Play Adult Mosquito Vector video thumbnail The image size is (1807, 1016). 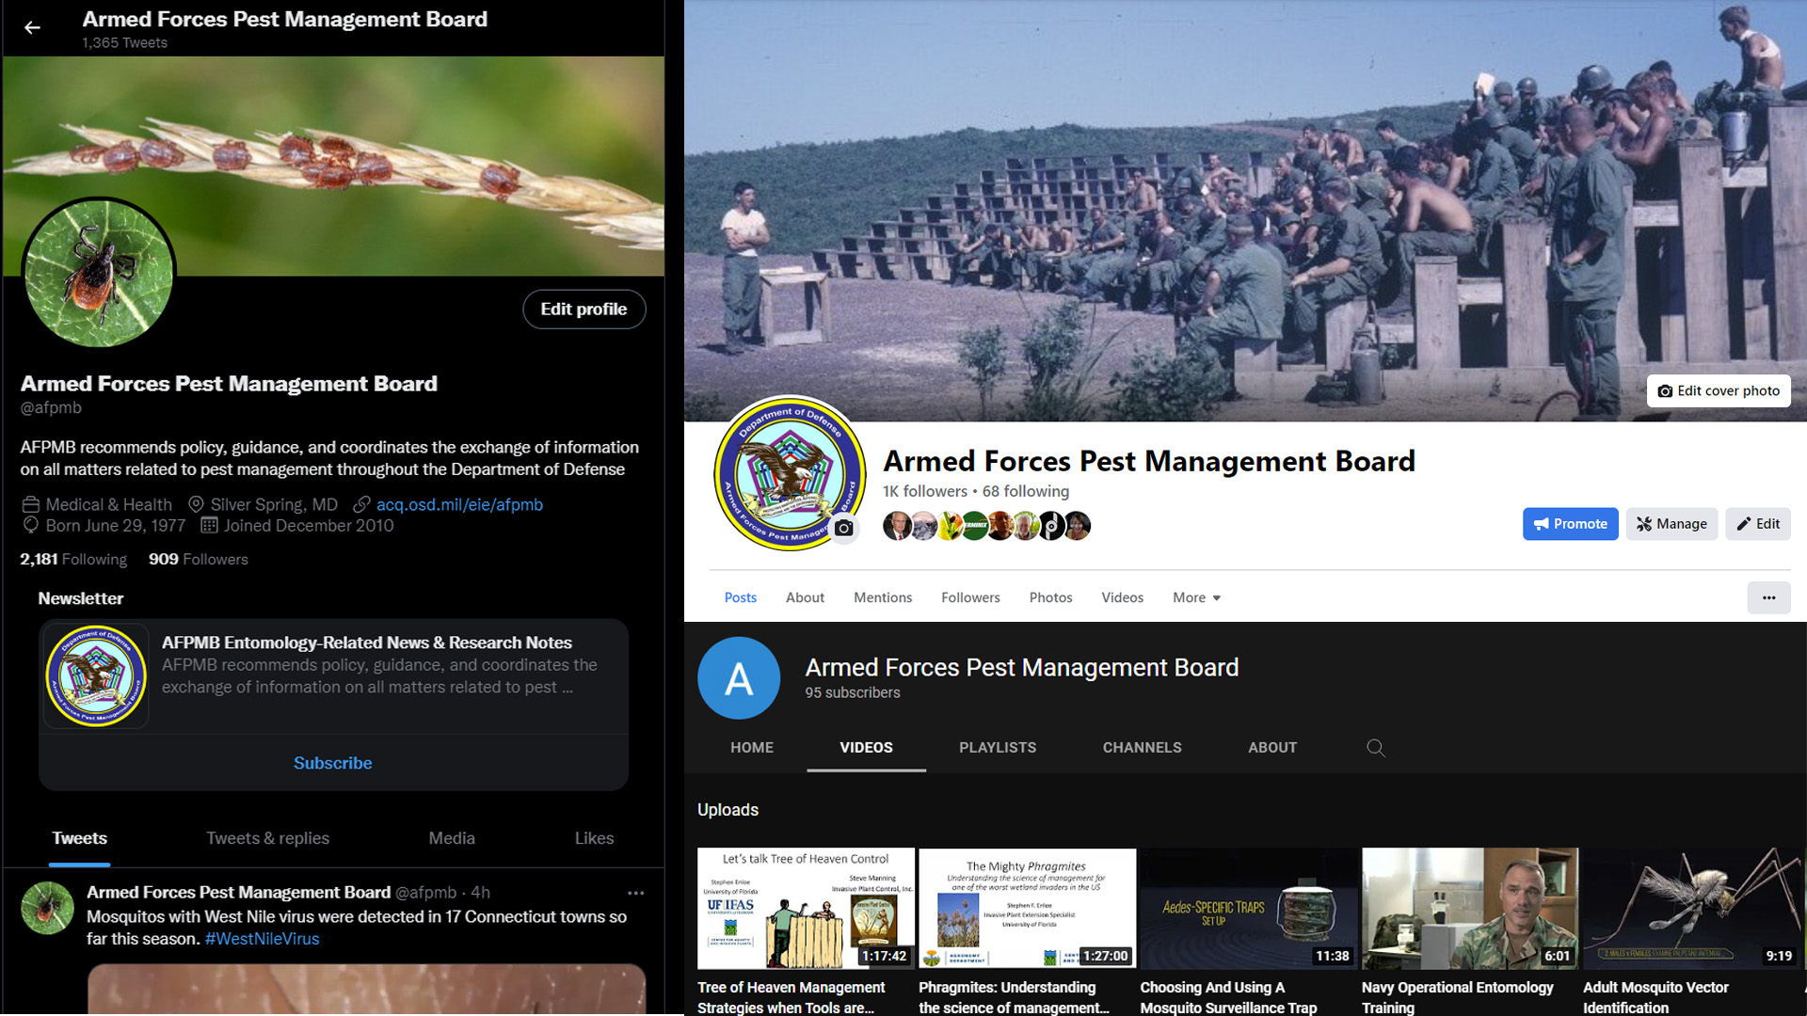coord(1692,909)
